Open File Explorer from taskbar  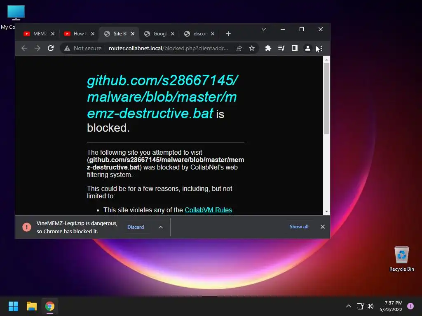click(31, 306)
